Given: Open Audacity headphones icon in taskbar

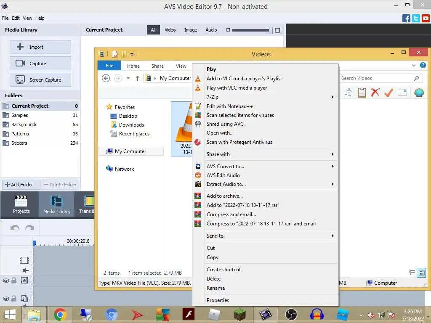Looking at the screenshot, I should (317, 315).
